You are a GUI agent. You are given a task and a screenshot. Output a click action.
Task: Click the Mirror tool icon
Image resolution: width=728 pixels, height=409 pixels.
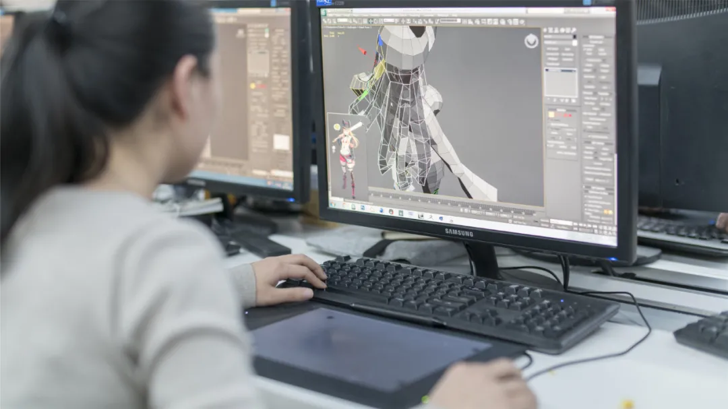(464, 22)
